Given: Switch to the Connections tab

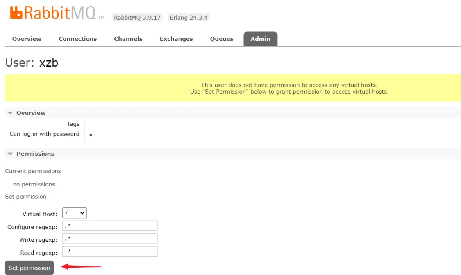Looking at the screenshot, I should [x=78, y=39].
